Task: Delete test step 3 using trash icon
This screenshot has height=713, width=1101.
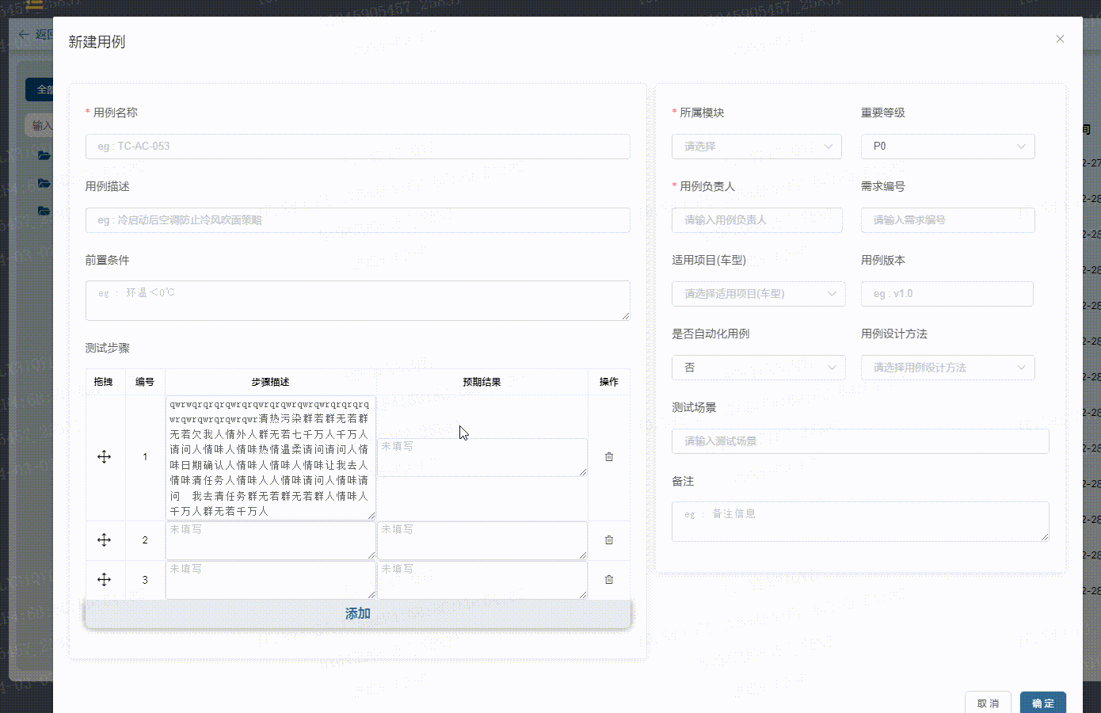Action: (608, 579)
